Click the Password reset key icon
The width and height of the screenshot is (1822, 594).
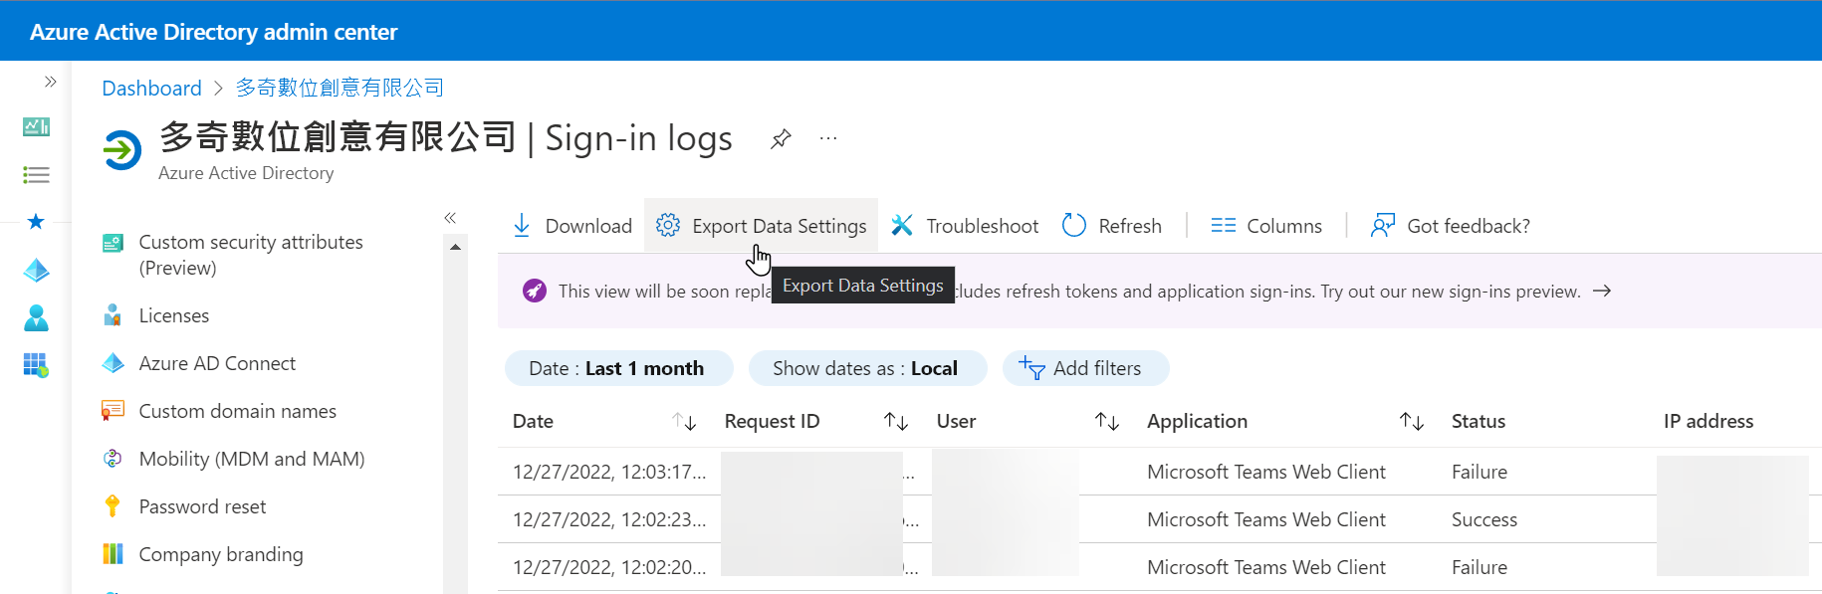click(x=113, y=506)
